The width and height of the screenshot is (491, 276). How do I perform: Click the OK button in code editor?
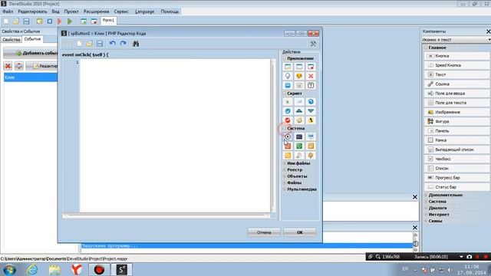click(x=300, y=232)
